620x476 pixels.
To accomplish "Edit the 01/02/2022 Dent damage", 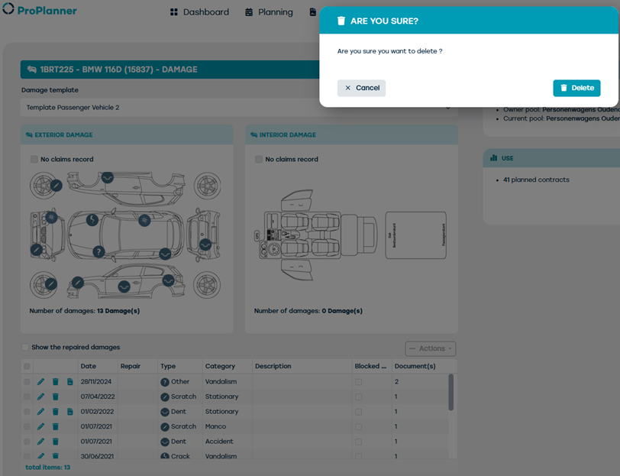I will (40, 412).
